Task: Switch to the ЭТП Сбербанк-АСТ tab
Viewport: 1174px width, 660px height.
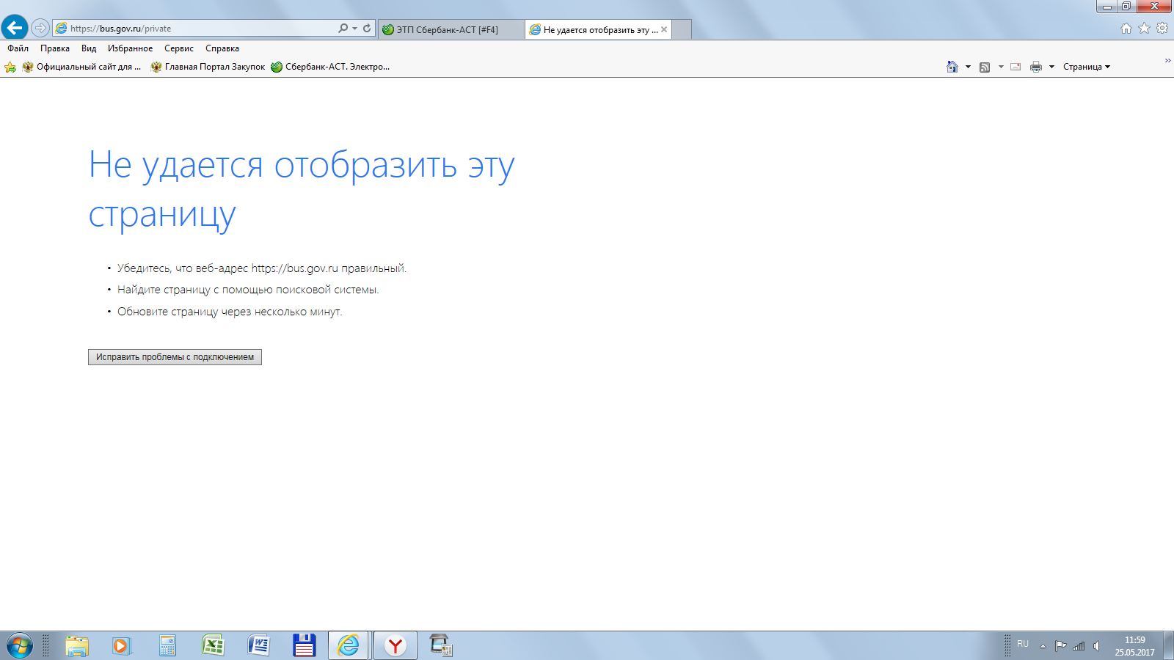Action: click(448, 29)
